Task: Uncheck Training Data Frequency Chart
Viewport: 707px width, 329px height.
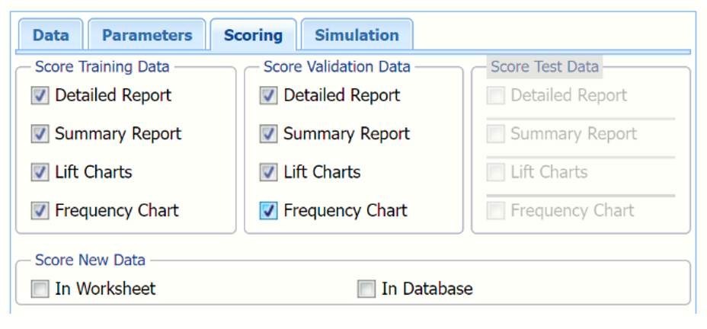Action: pos(40,210)
